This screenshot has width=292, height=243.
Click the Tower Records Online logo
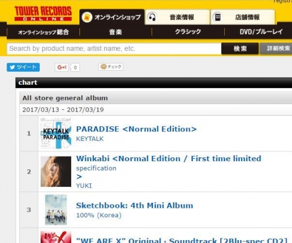point(43,13)
